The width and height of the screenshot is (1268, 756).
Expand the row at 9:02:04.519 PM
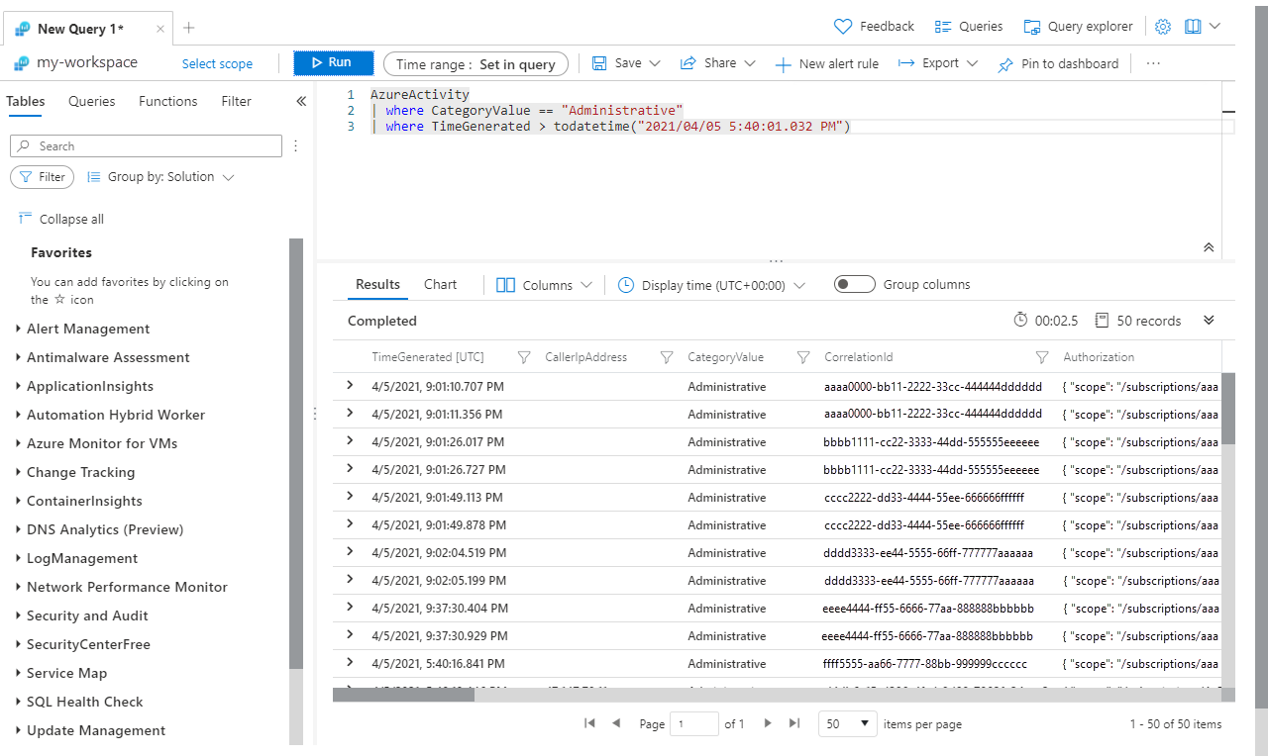350,552
